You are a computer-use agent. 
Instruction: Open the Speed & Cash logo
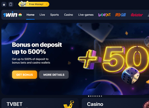pyautogui.click(x=121, y=15)
